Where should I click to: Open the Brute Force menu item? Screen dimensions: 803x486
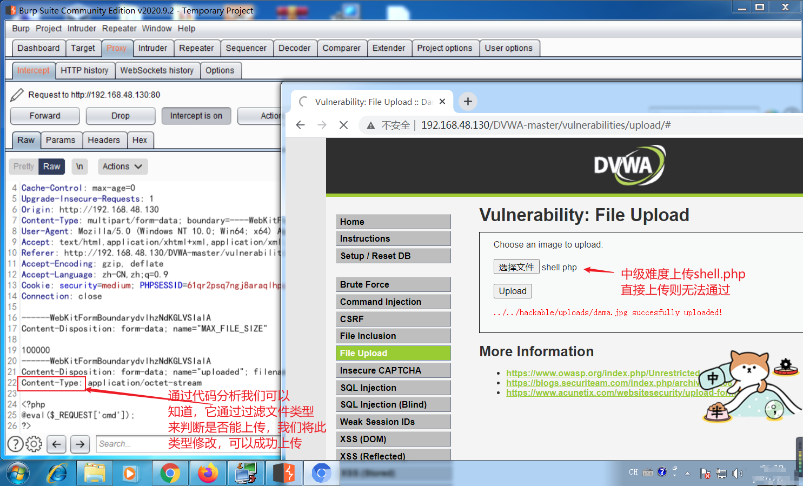coord(393,284)
